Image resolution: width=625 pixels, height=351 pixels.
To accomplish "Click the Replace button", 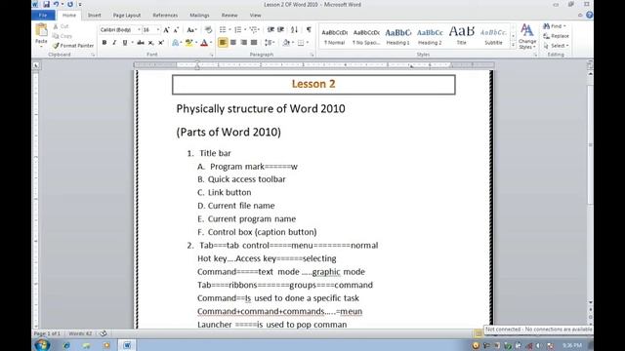I will [x=556, y=36].
